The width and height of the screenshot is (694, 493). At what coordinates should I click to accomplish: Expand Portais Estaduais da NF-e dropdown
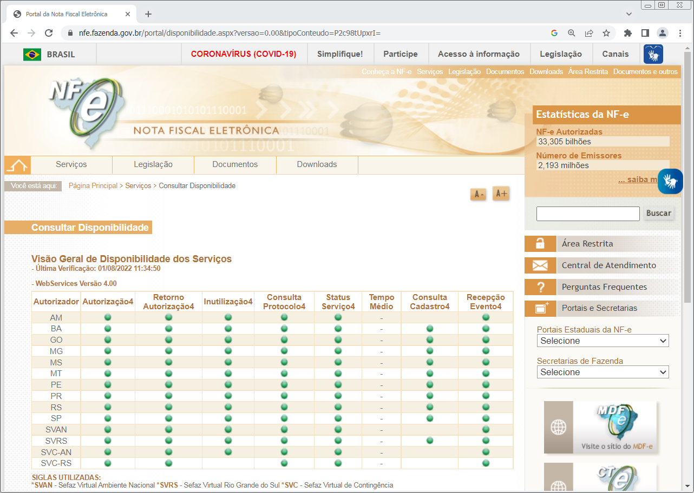coord(603,341)
